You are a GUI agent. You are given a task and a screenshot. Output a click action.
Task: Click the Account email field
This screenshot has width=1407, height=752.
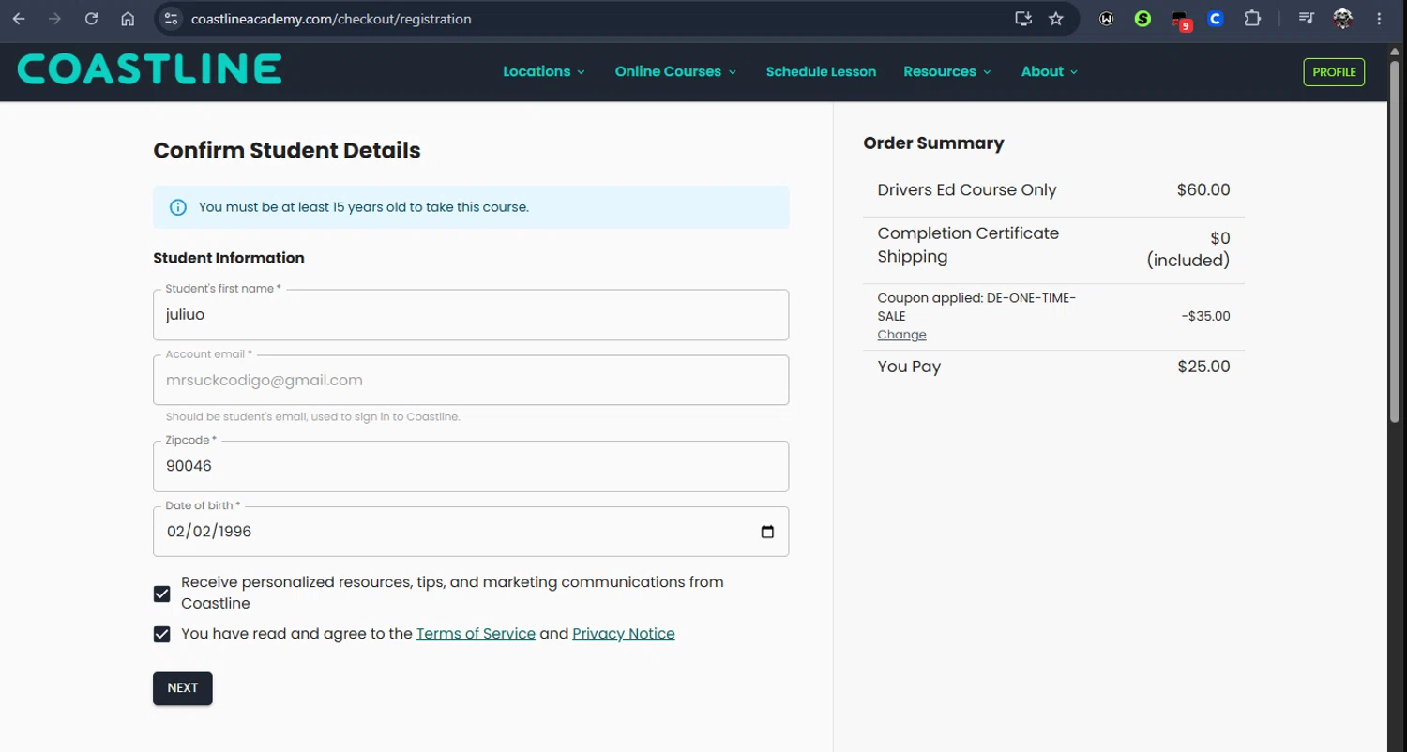point(471,380)
